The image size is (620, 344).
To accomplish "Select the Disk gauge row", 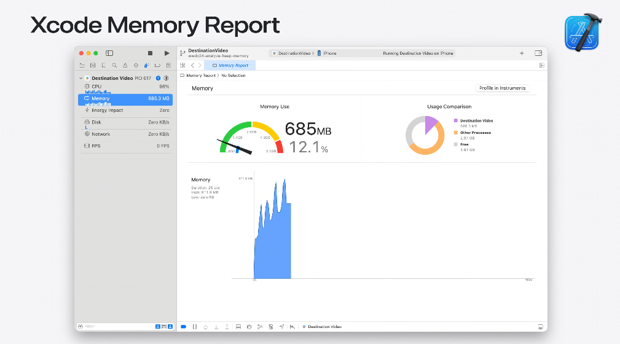I will [125, 123].
